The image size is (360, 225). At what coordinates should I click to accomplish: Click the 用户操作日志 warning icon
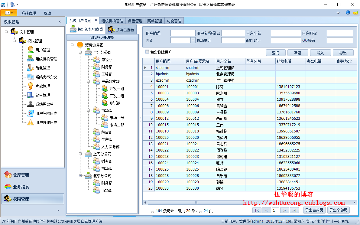coord(30,122)
